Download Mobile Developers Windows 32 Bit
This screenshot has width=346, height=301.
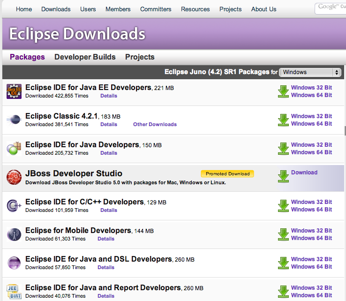312,231
